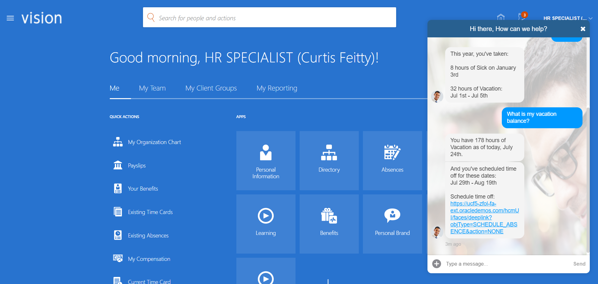The height and width of the screenshot is (284, 598).
Task: Close the chat help window
Action: (x=583, y=29)
